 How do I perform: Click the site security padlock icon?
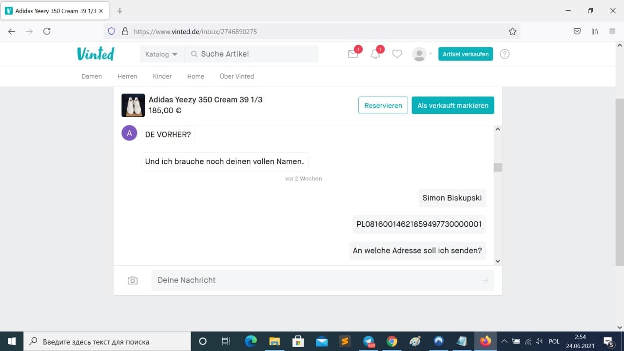(125, 31)
